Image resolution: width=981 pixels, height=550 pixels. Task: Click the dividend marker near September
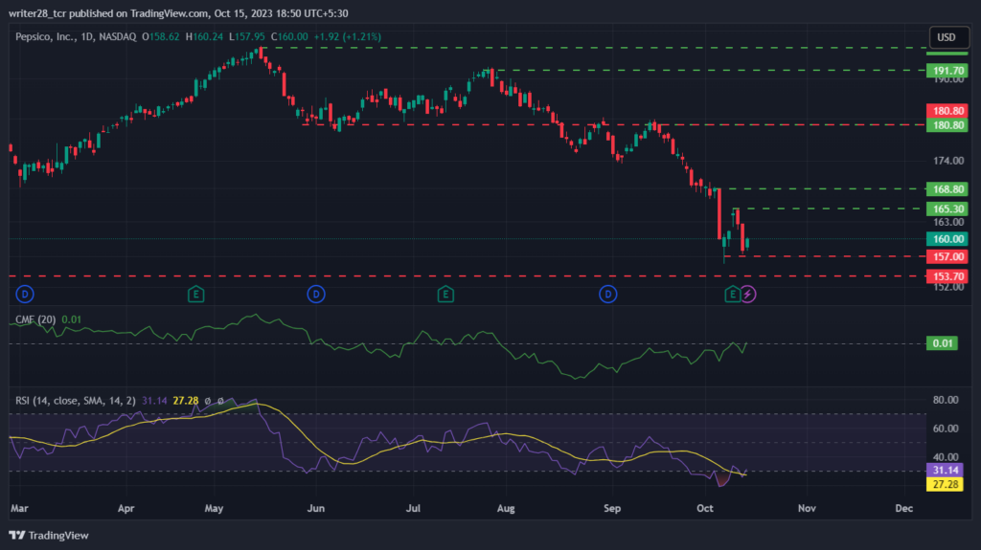tap(608, 294)
